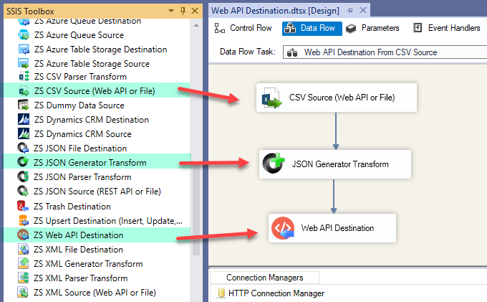Select the 'CSV Source (Web API or File)' canvas label
This screenshot has height=302, width=487.
pyautogui.click(x=342, y=98)
